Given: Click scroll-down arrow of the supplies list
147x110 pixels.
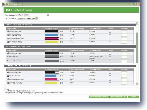Looking at the screenshot, I should (x=137, y=84).
